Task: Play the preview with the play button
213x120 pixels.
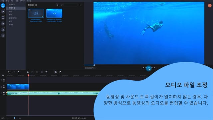Action: pyautogui.click(x=149, y=68)
